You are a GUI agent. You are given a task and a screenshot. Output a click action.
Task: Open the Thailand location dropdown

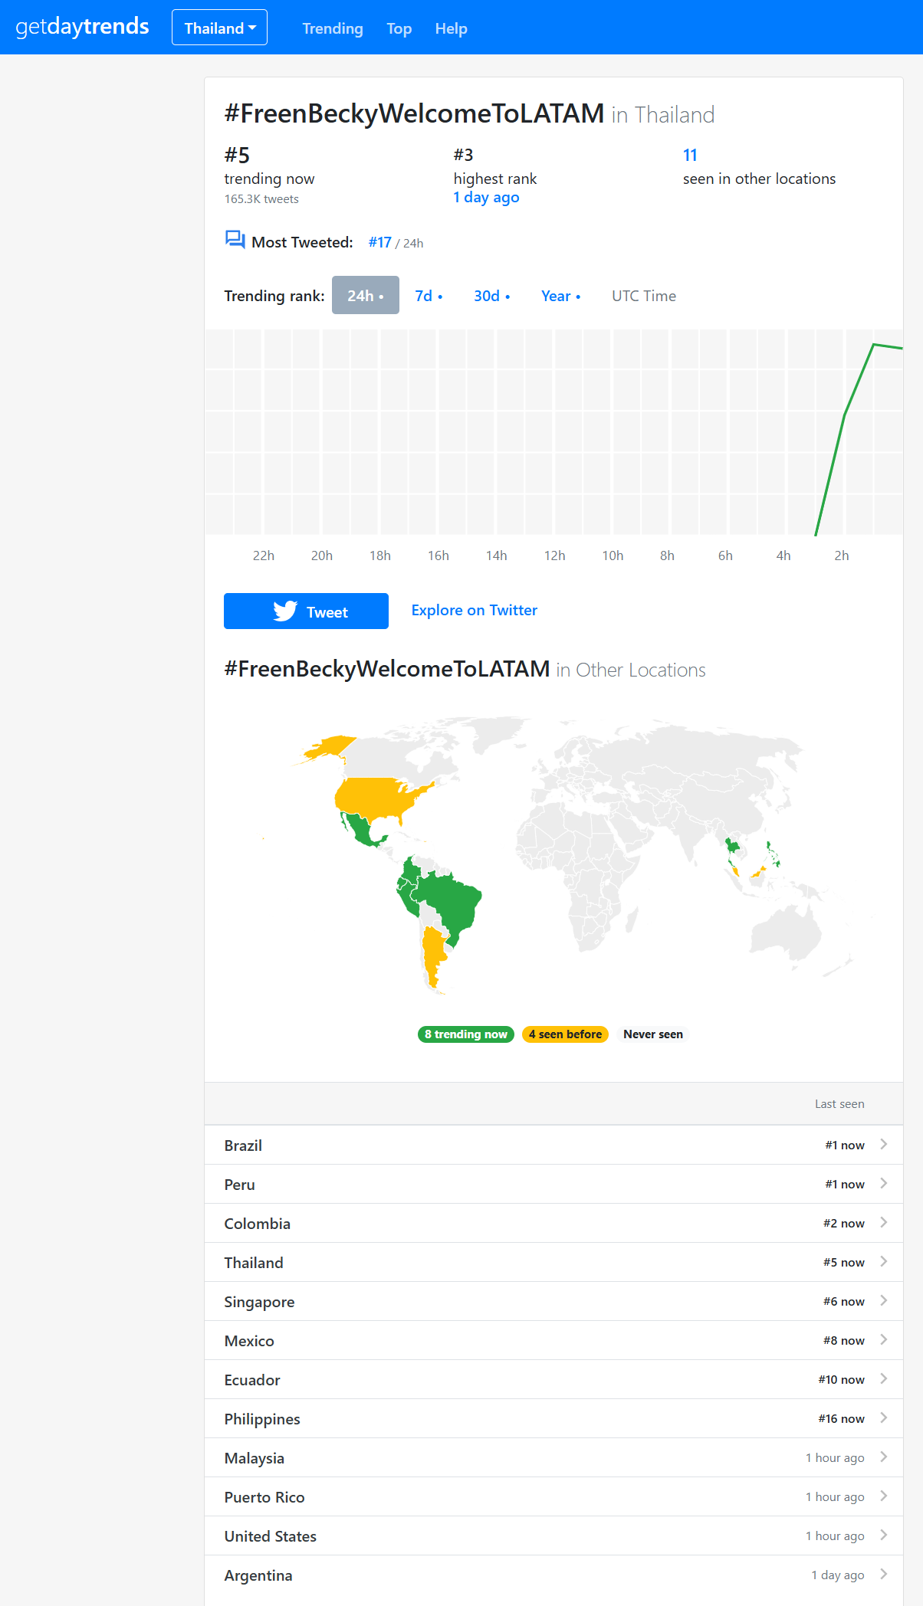pyautogui.click(x=219, y=28)
